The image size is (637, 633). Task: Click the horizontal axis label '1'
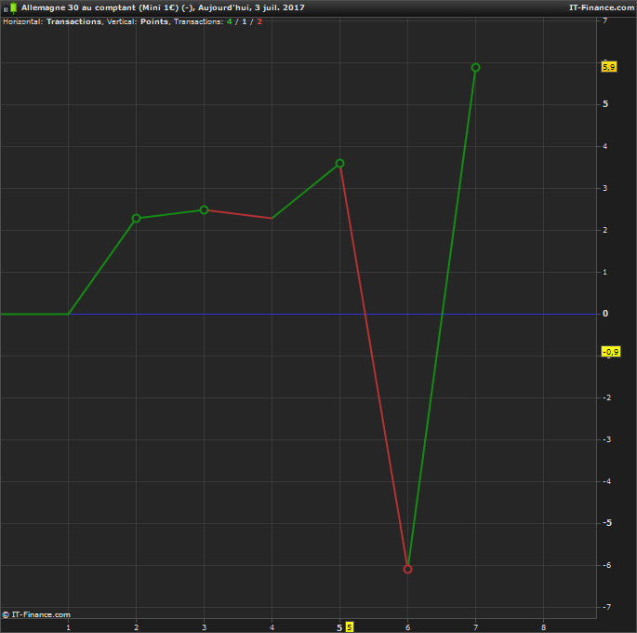pos(68,627)
